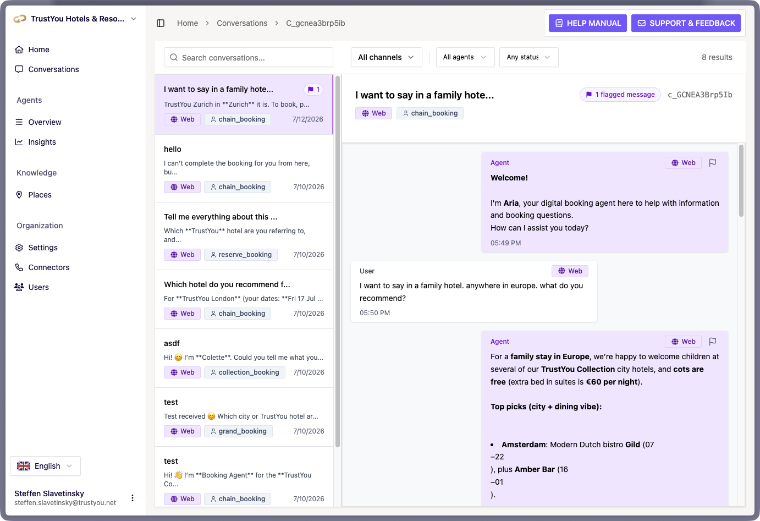Click the Overview list icon
This screenshot has width=760, height=521.
[19, 122]
